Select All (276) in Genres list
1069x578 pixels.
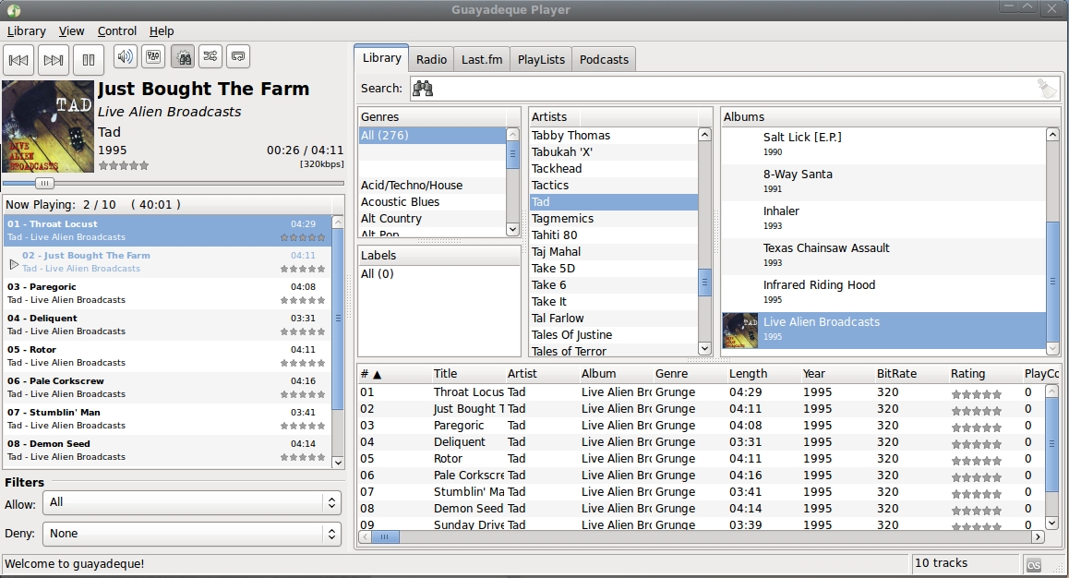432,135
